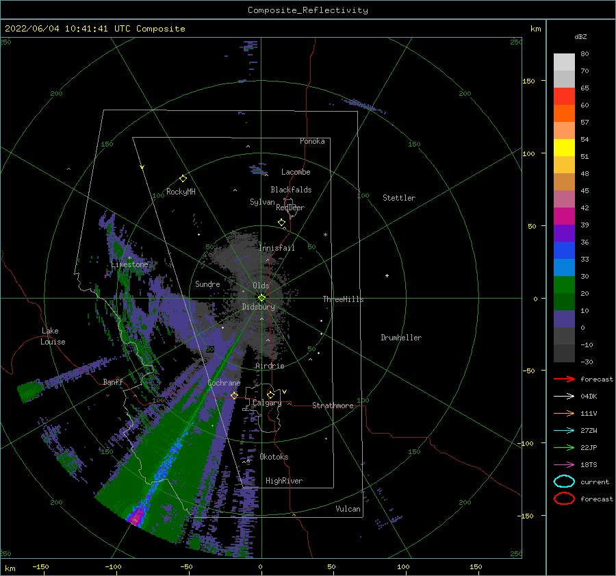This screenshot has height=576, width=616.
Task: Select the slate purple swatch between 10 and 0
Action: coord(564,318)
